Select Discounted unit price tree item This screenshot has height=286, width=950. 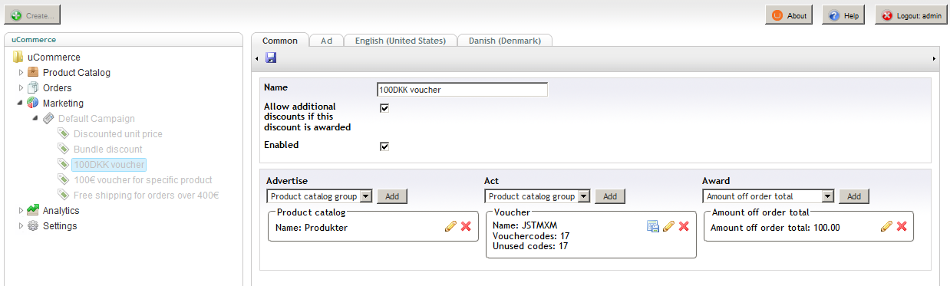coord(117,133)
